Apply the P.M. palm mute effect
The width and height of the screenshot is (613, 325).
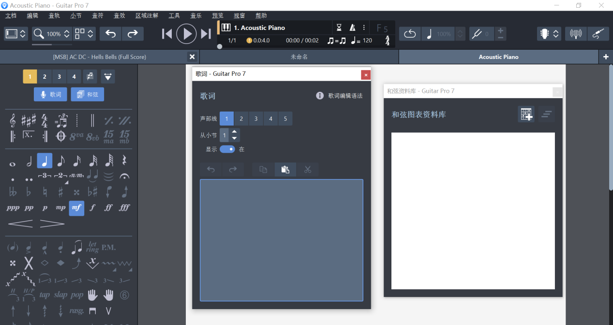click(x=108, y=247)
